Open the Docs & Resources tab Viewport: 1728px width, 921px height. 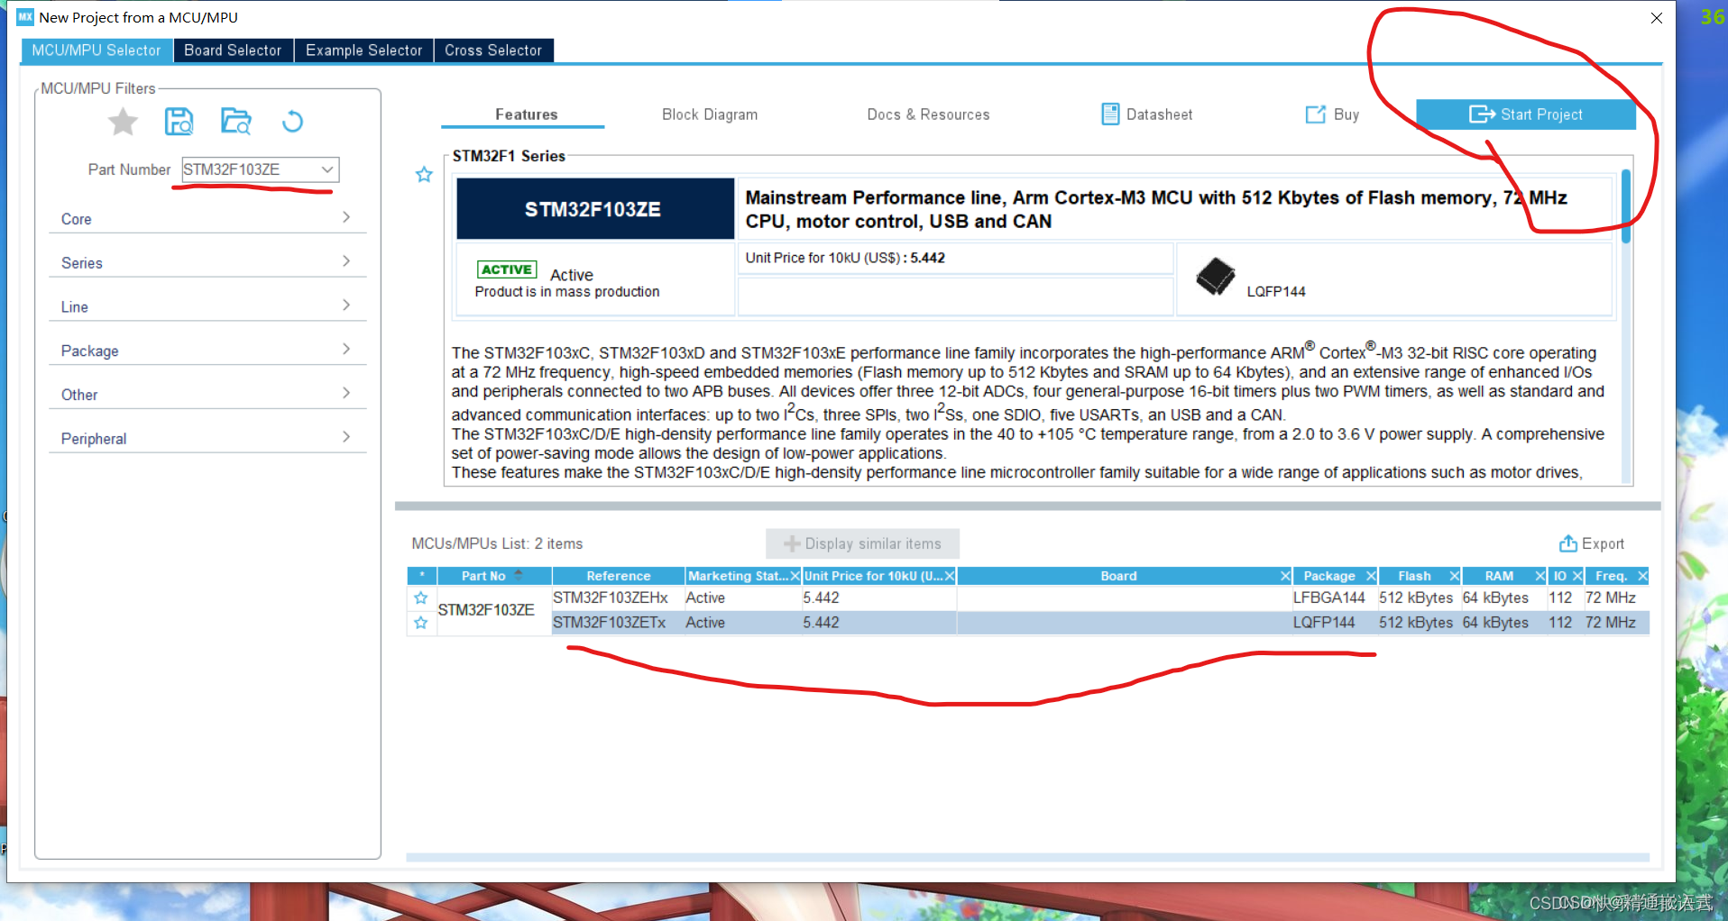(x=928, y=114)
